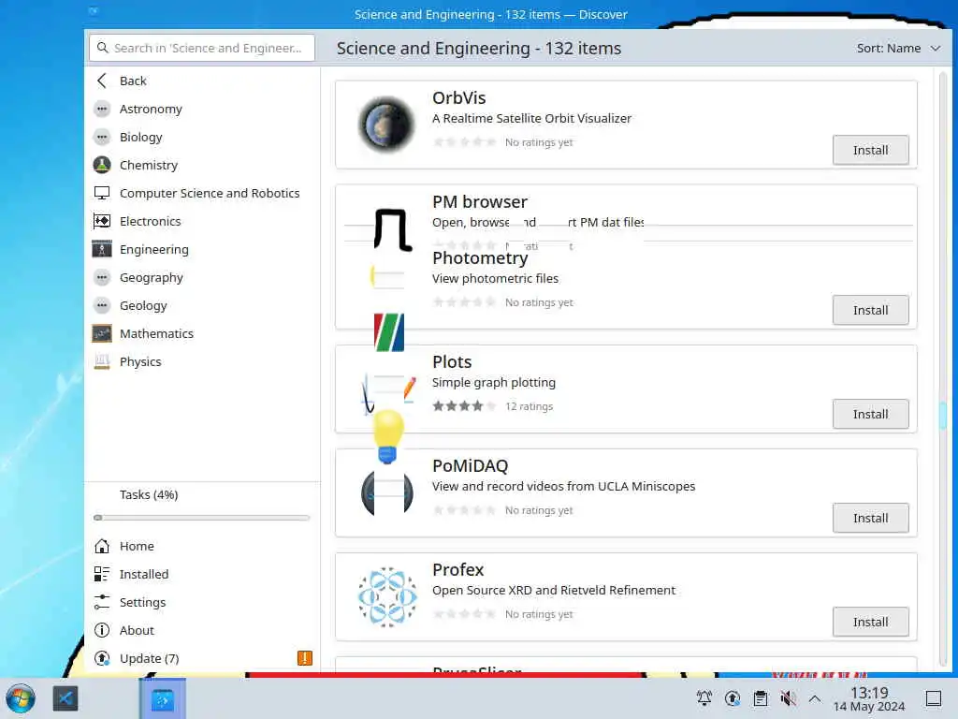
Task: Open Tasks (4%) progress view
Action: [x=202, y=505]
